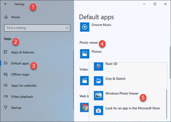Open the Home icon in sidebar
Screen dimensions: 171x122
coord(6,17)
